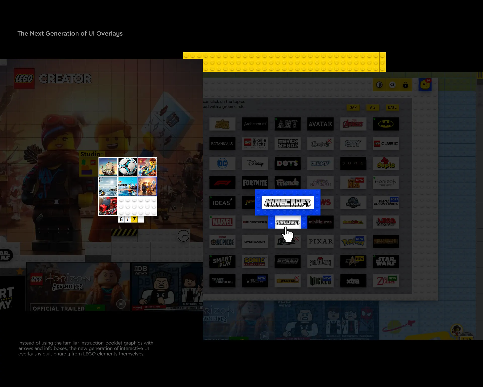Viewport: 483px width, 387px height.
Task: Open the ONE PIECE tile
Action: (x=222, y=242)
